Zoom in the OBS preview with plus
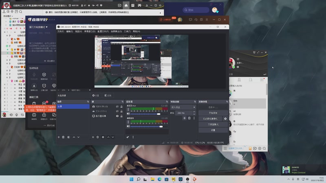Image resolution: width=326 pixels, height=183 pixels. [x=68, y=90]
